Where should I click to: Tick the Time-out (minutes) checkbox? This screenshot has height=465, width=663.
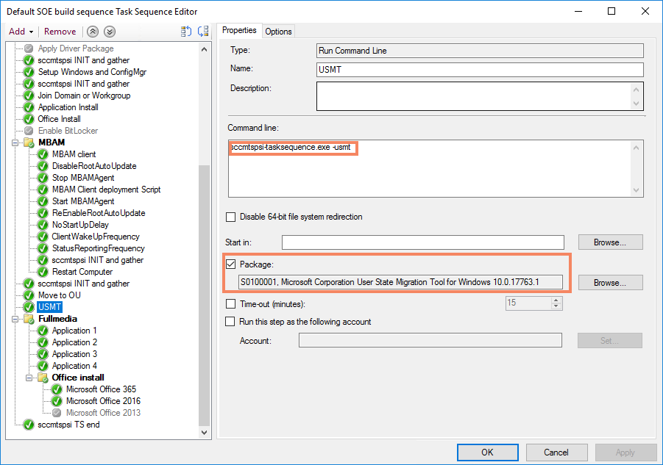pos(231,304)
